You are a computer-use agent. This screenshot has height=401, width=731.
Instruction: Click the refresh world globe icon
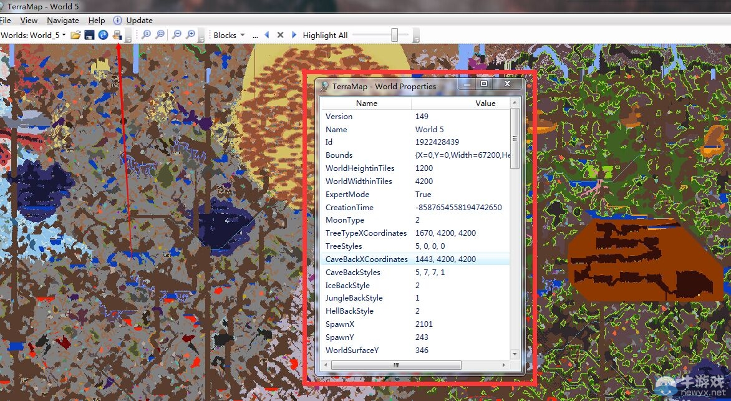point(103,35)
